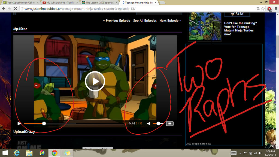This screenshot has height=157, width=279.
Task: Open the Chrome hamburger menu
Action: tap(276, 9)
